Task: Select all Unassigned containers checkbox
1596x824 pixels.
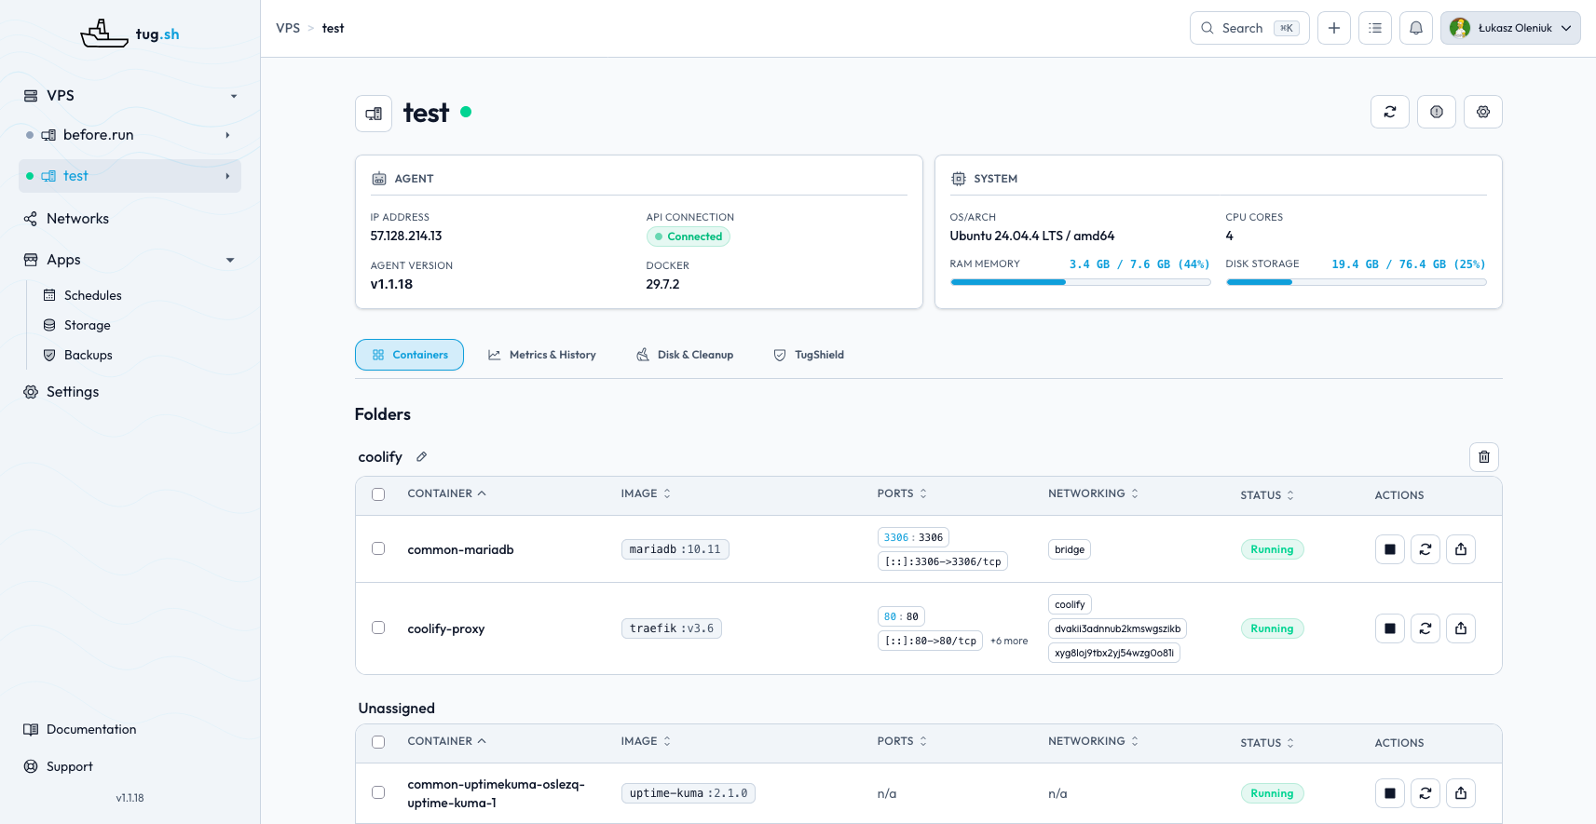Action: (x=378, y=742)
